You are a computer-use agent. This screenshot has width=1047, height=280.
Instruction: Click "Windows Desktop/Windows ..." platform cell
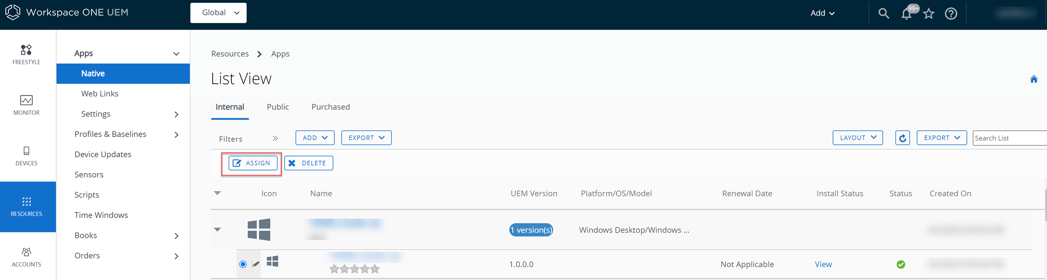(x=634, y=230)
